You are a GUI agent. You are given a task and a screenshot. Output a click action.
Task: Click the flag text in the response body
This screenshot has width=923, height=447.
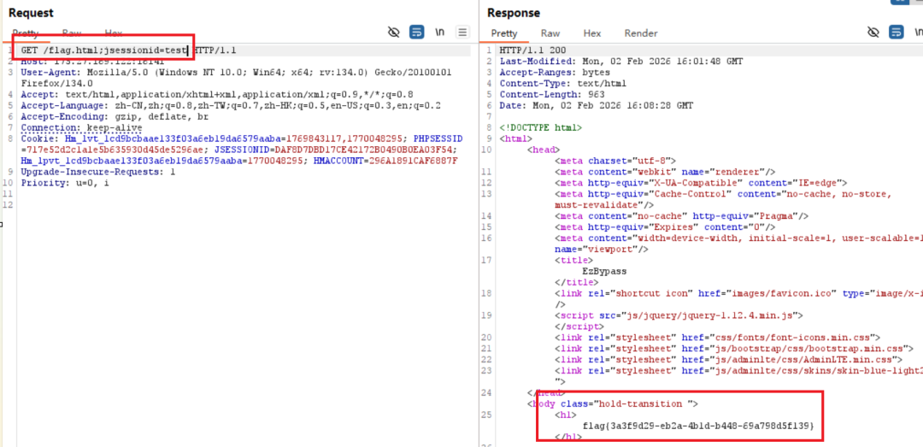point(698,426)
